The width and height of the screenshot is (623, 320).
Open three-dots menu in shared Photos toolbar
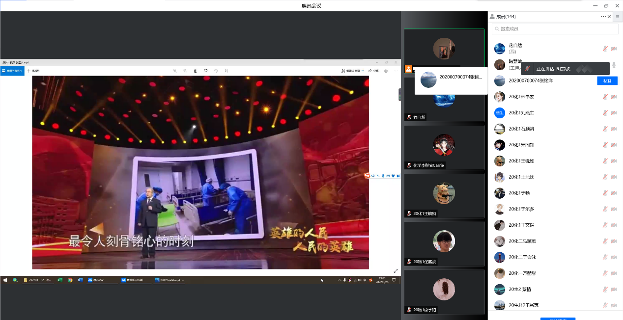[x=396, y=71]
